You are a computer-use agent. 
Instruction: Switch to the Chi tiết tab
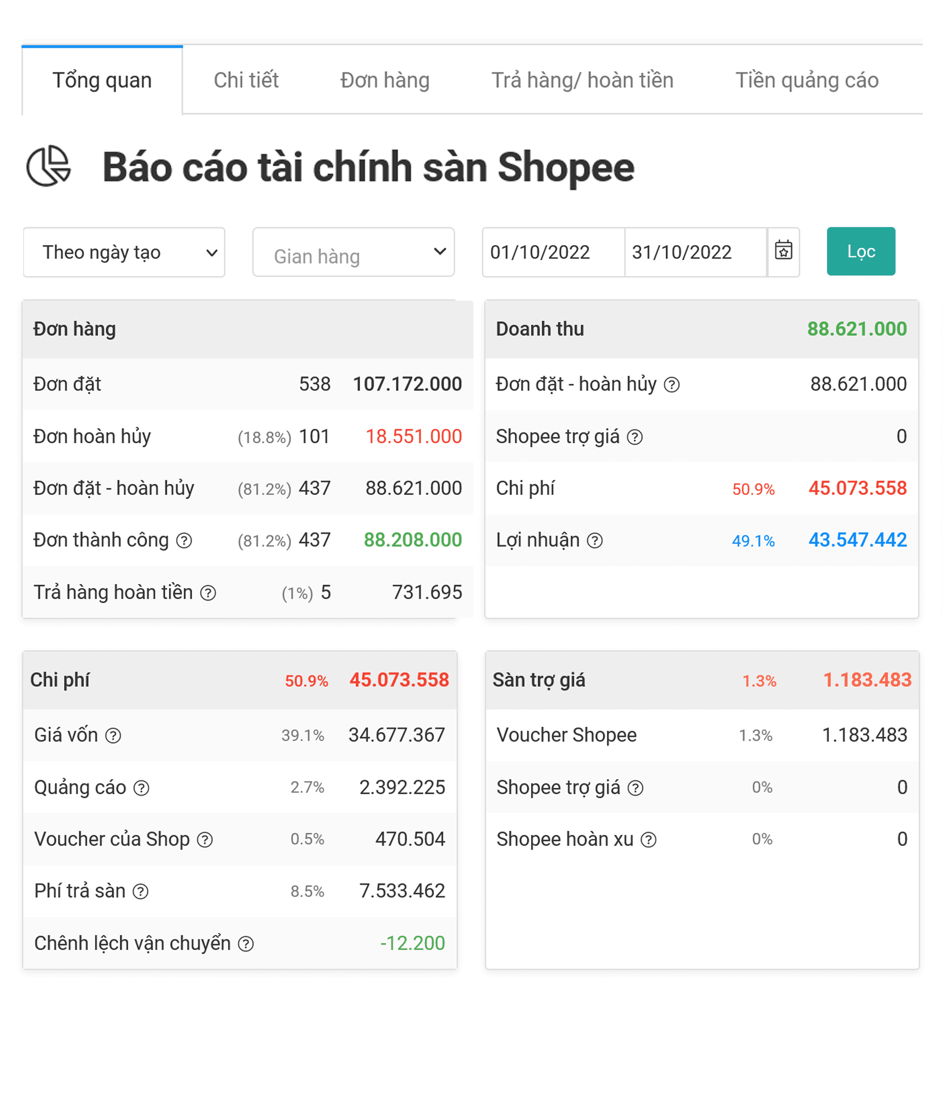(246, 80)
